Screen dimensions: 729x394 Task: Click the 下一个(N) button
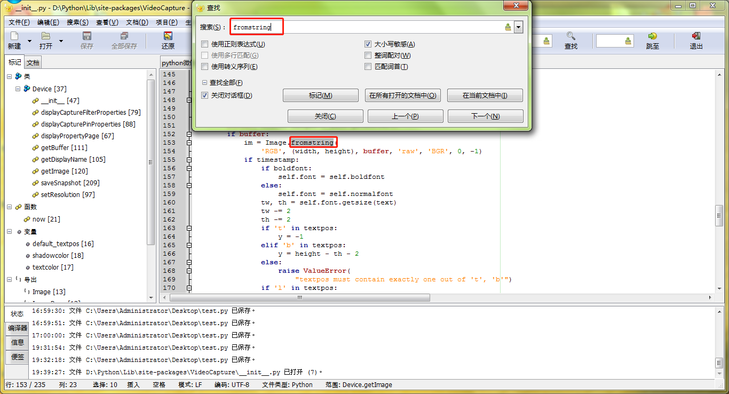(x=486, y=116)
